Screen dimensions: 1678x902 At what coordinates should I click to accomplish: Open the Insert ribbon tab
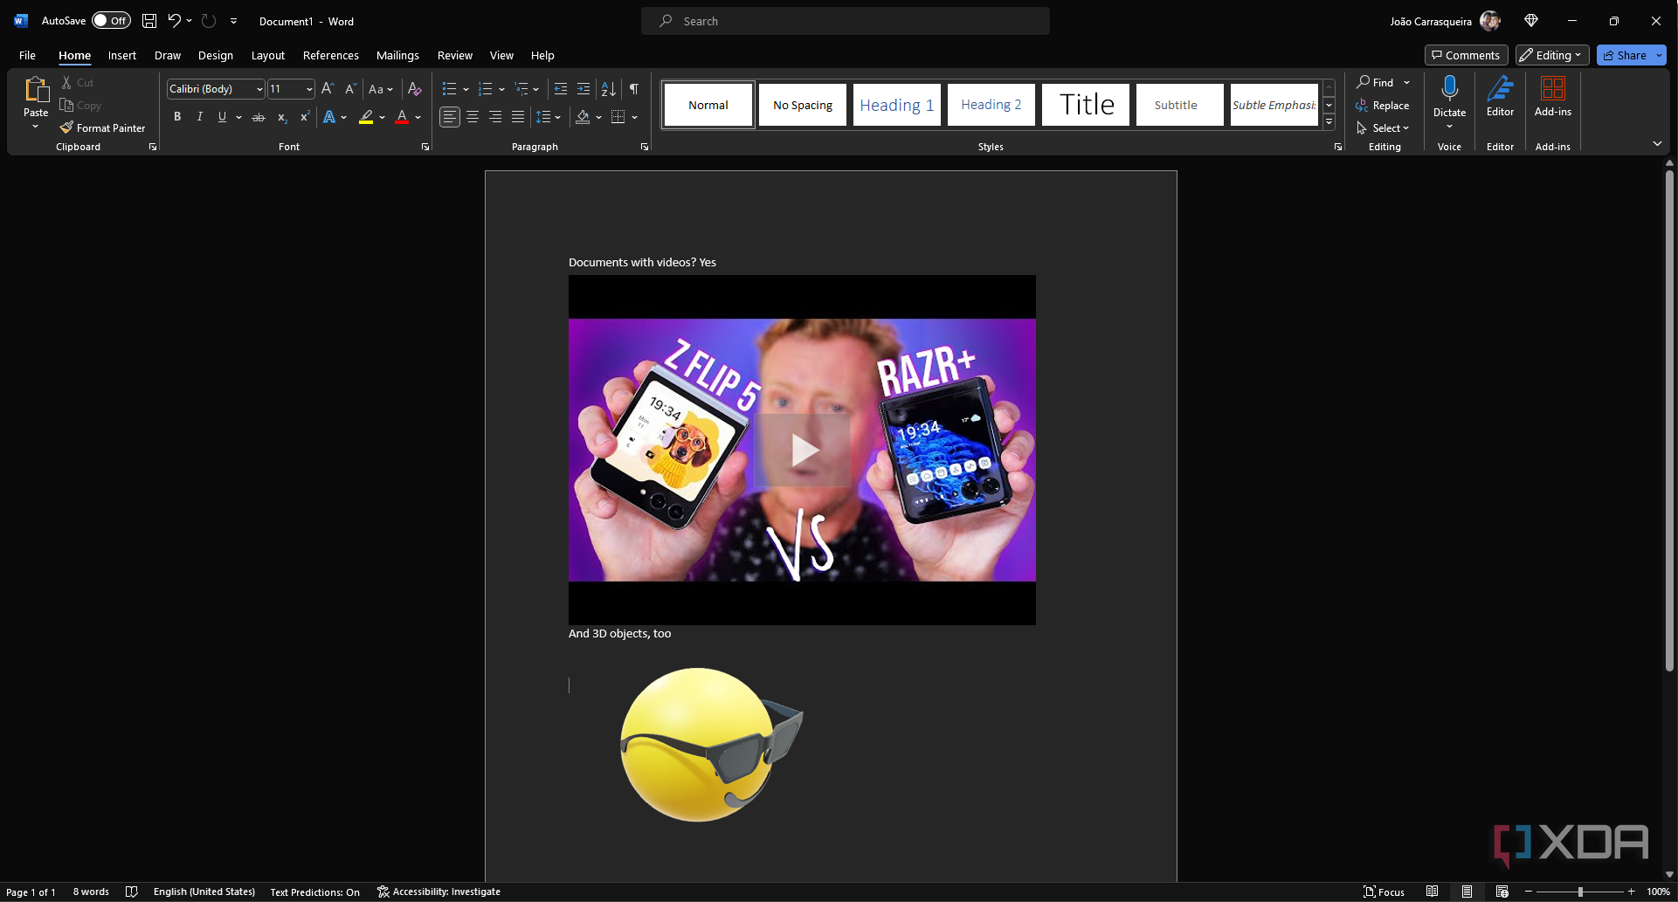coord(122,55)
